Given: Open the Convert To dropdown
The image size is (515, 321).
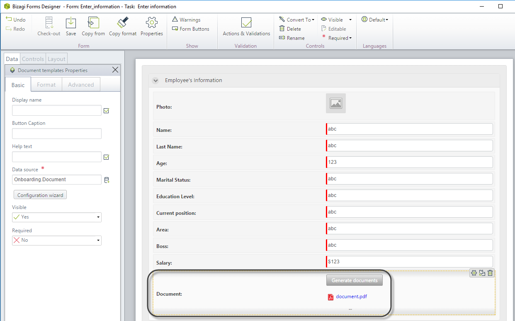Looking at the screenshot, I should tap(296, 19).
